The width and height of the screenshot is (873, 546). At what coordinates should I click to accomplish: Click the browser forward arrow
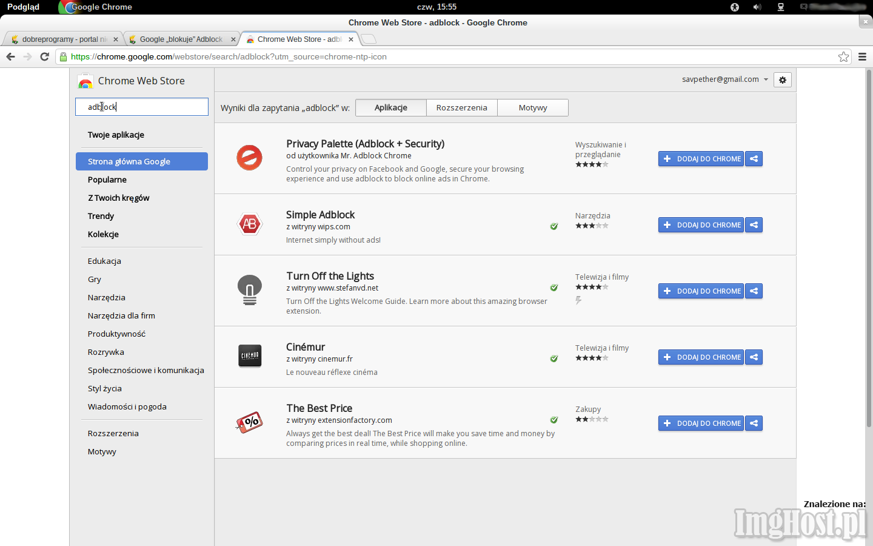27,56
